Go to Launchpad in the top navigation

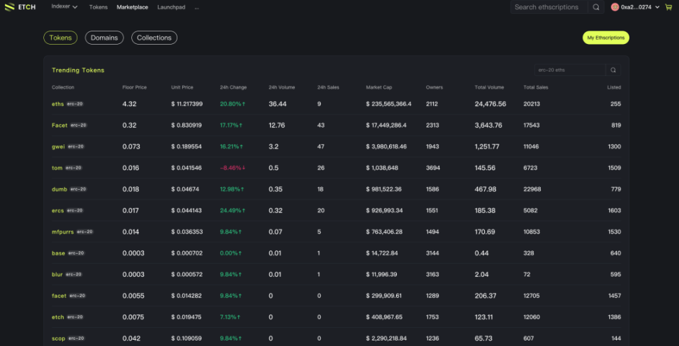[171, 7]
